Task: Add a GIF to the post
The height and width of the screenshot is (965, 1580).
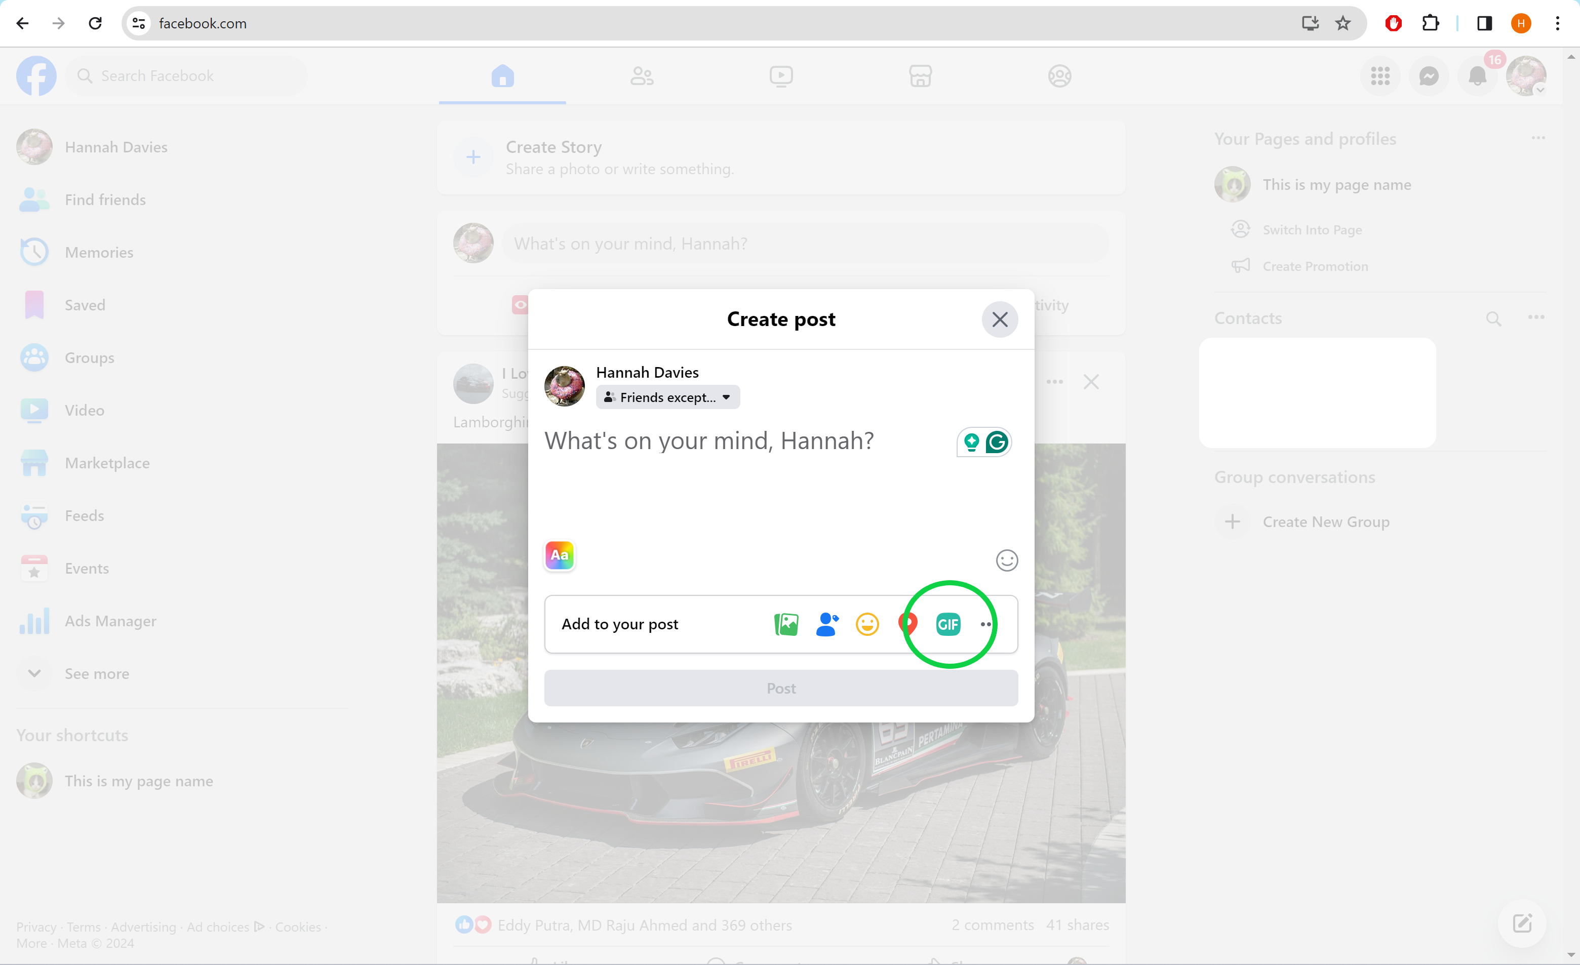Action: pyautogui.click(x=947, y=624)
